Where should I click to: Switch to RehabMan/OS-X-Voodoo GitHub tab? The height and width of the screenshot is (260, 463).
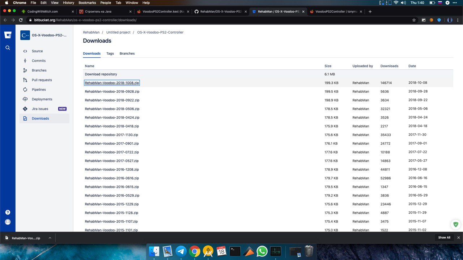[x=221, y=12]
